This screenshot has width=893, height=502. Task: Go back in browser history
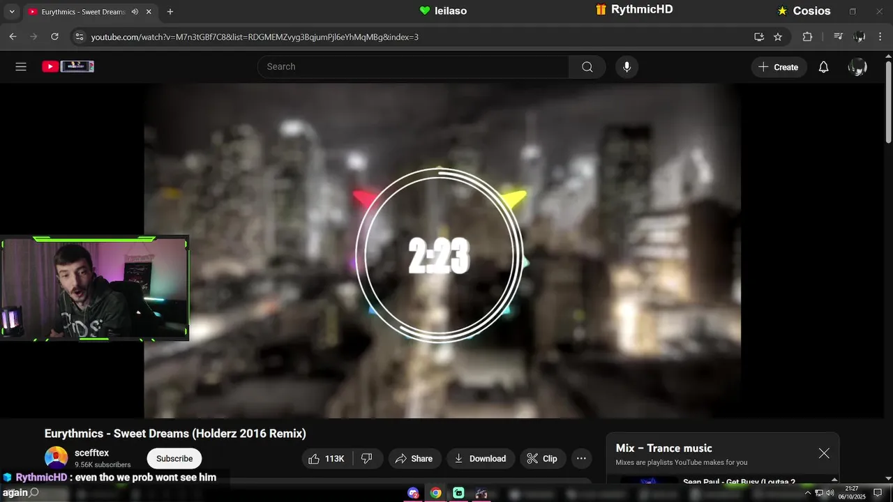(13, 37)
